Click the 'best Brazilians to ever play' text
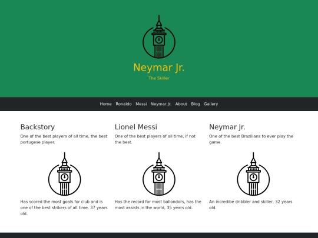The image size is (318, 238). click(251, 139)
